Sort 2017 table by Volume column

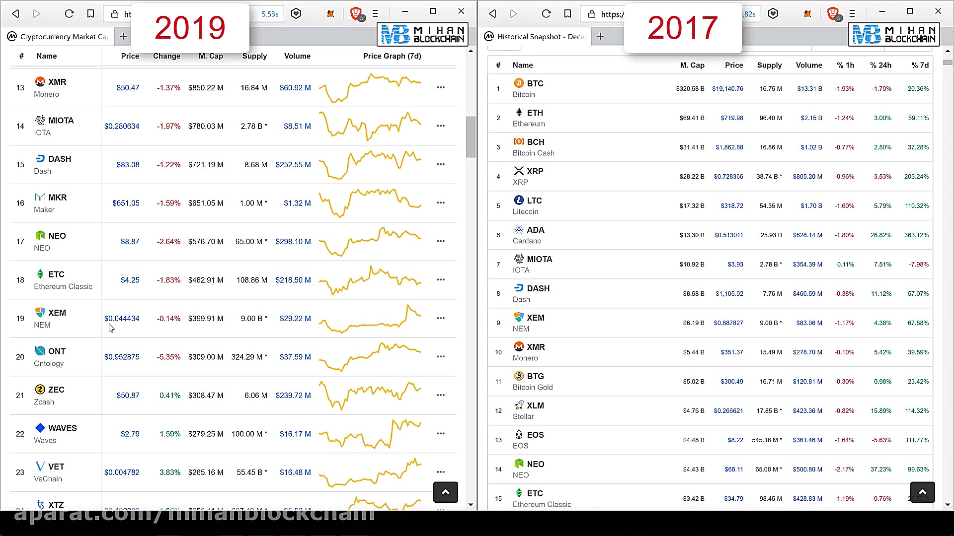[809, 65]
